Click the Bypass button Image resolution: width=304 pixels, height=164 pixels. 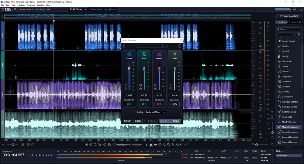point(138,121)
